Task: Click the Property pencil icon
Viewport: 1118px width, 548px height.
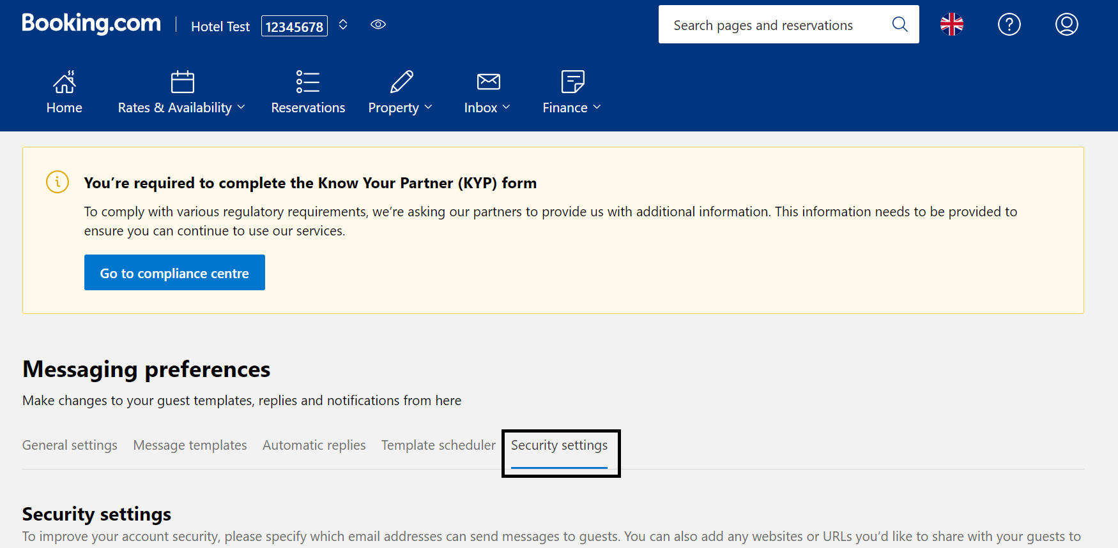Action: (x=401, y=82)
